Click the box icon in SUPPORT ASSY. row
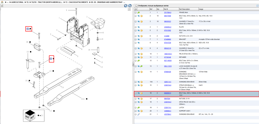Screen dimensions: 259x124 141,111
